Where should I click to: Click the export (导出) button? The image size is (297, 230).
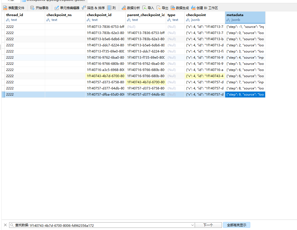tap(162, 8)
